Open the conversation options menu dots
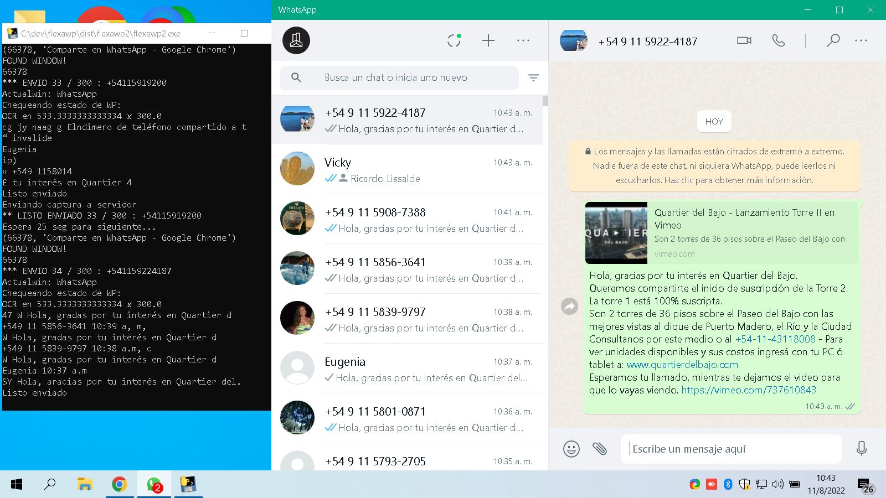 tap(861, 40)
